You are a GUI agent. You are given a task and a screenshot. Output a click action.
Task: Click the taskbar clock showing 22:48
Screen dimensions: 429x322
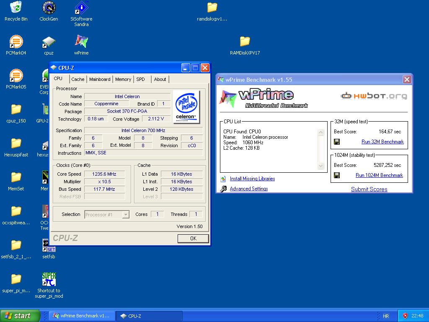tap(417, 316)
